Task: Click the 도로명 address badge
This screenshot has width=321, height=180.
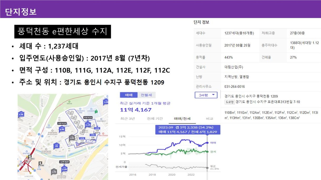Action: tap(229, 102)
